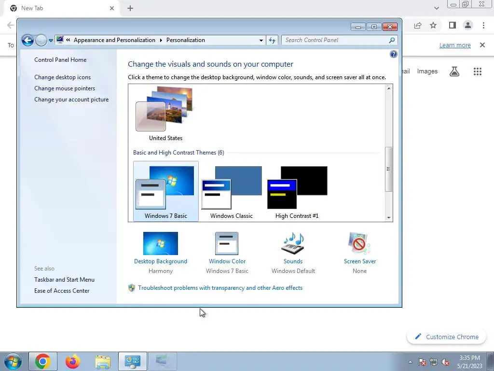
Task: Select the United States theme
Action: 165,114
